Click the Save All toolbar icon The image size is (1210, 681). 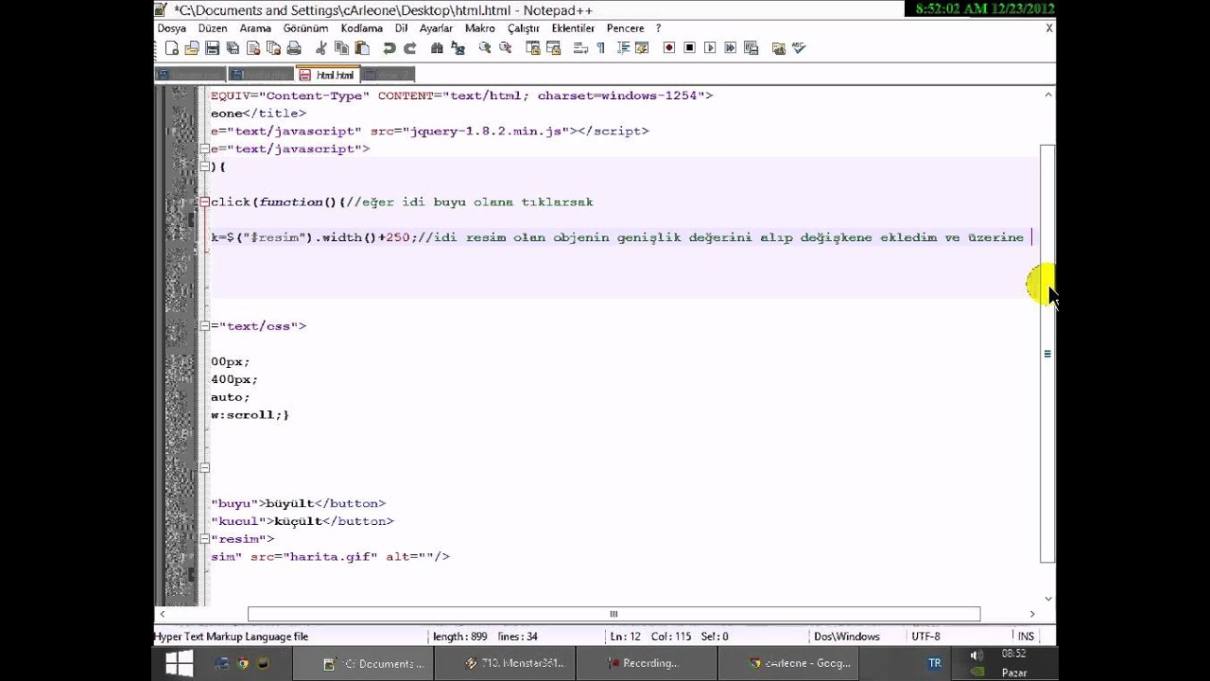233,47
